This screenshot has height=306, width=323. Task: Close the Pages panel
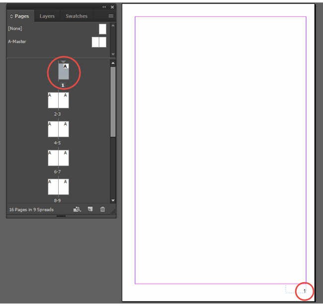coord(112,7)
